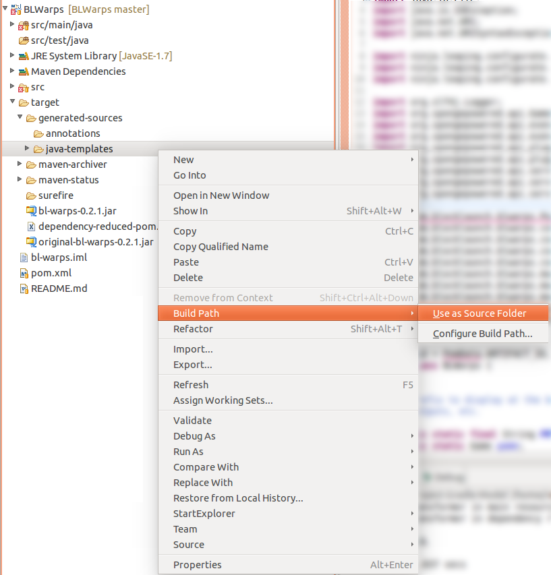Click the pom.xml Maven file icon

(24, 273)
